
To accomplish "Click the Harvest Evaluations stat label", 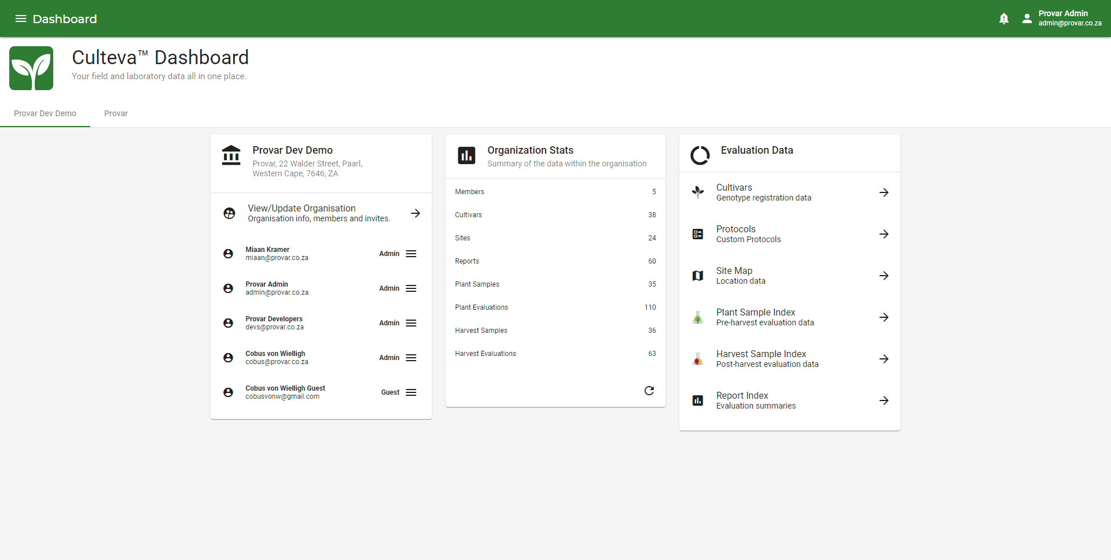I will (485, 354).
